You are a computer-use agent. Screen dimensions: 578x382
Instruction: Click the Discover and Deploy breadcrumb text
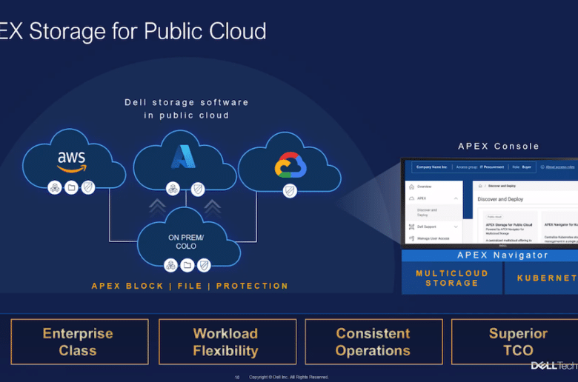(x=502, y=186)
